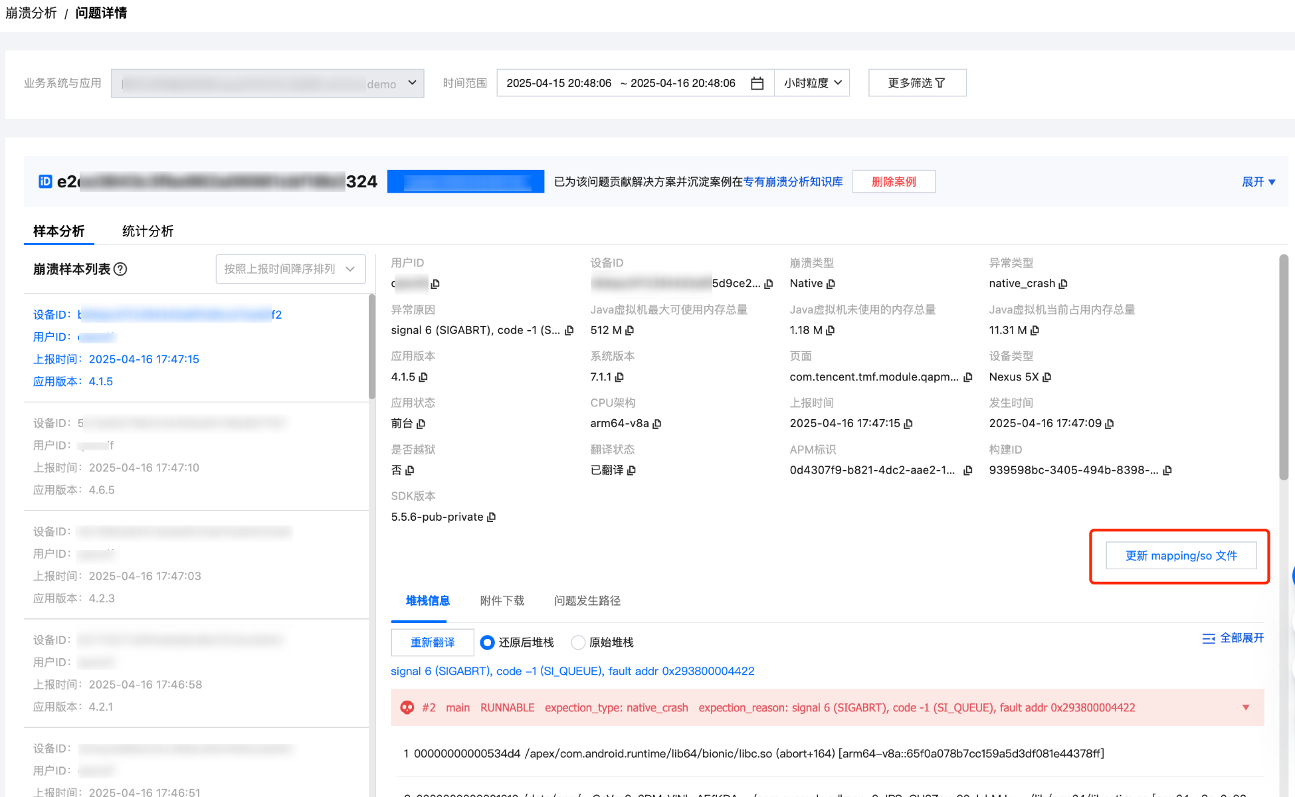Expand the issue header details
Screen dimensions: 1295x797
[1258, 182]
